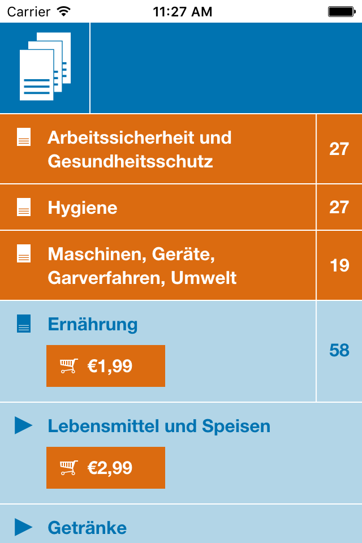362x543 pixels.
Task: Open Maschinen, Geräte, Garverfahren, Umwelt
Action: (158, 265)
